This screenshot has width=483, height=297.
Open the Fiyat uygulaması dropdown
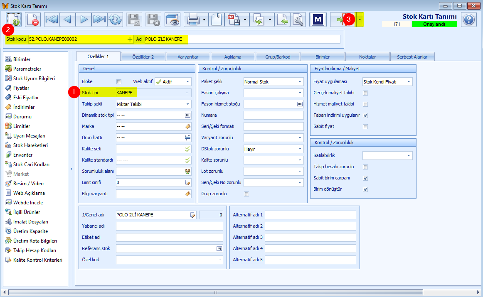[387, 81]
